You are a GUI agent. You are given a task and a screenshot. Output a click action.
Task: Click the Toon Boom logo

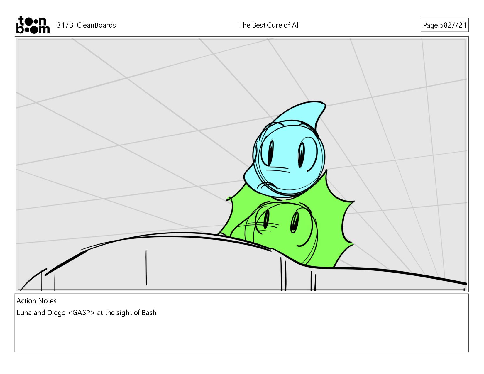33,25
